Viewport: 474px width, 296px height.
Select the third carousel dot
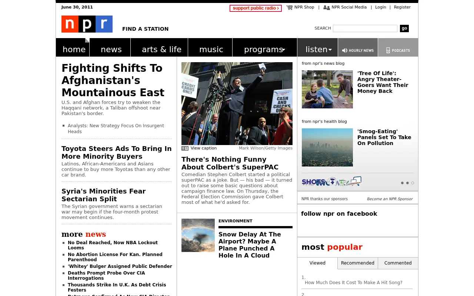[413, 183]
